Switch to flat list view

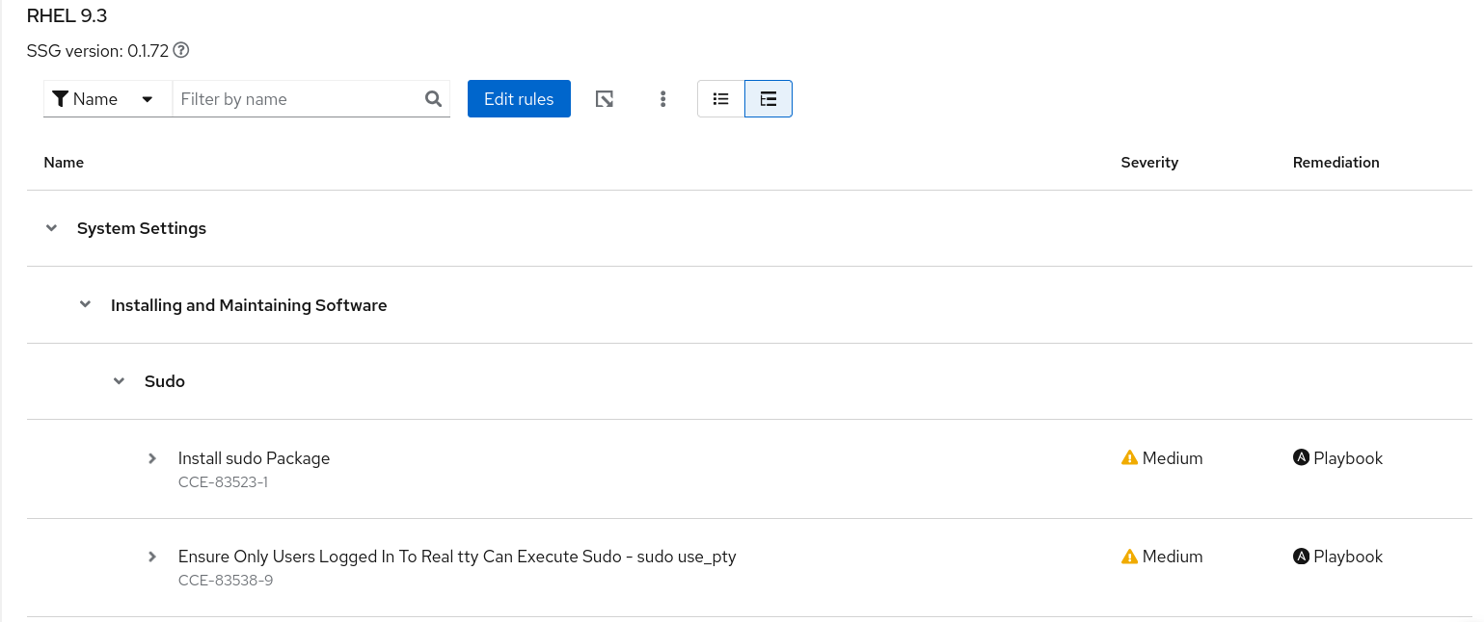(720, 98)
